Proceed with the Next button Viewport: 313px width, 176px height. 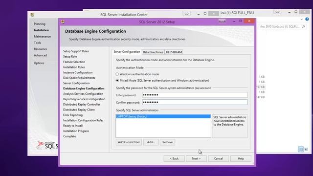(x=196, y=158)
